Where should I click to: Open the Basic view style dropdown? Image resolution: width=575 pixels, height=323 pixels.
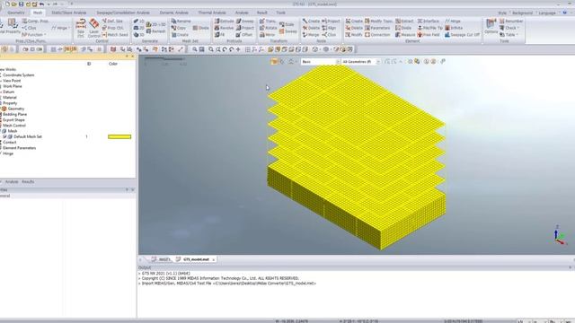320,62
